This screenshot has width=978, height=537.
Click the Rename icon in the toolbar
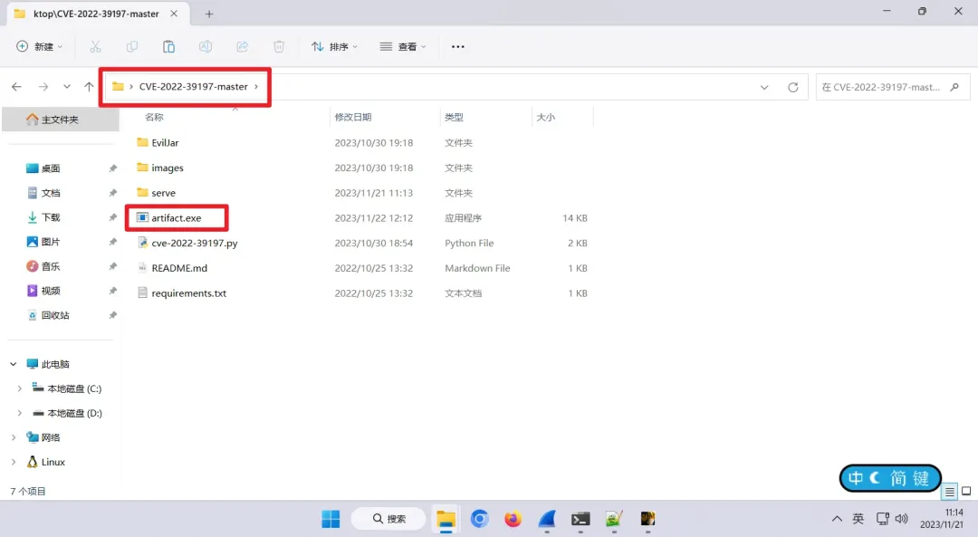pyautogui.click(x=205, y=45)
